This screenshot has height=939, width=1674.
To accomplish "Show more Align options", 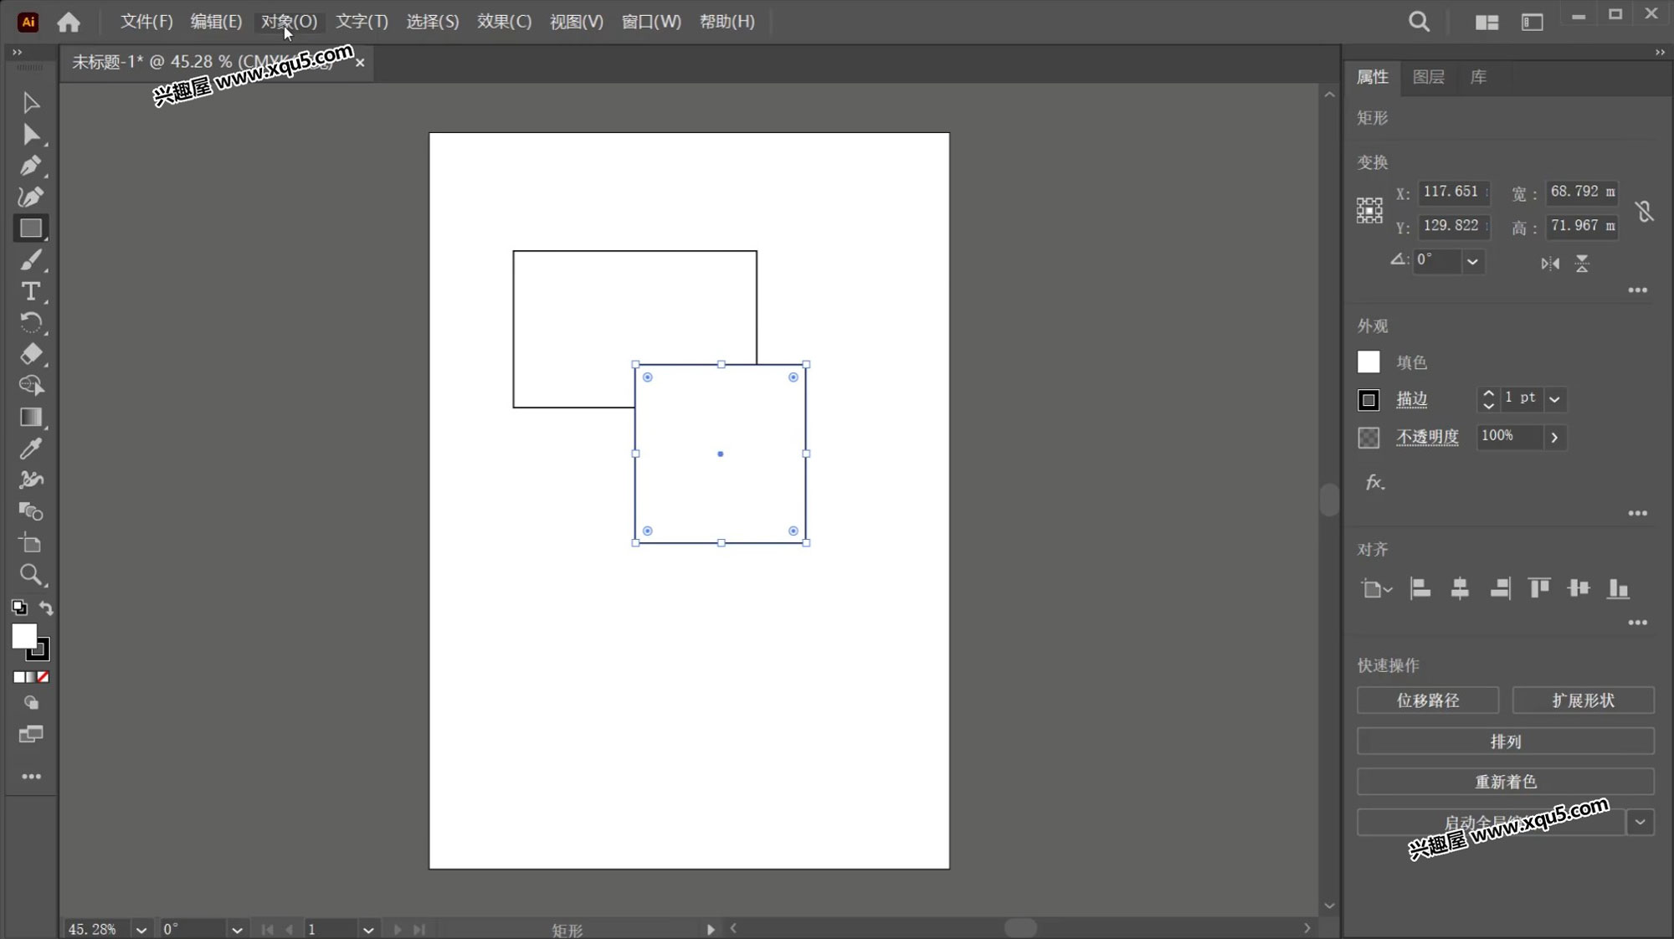I will point(1637,623).
